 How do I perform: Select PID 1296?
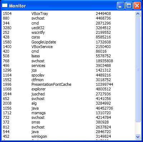point(7,70)
